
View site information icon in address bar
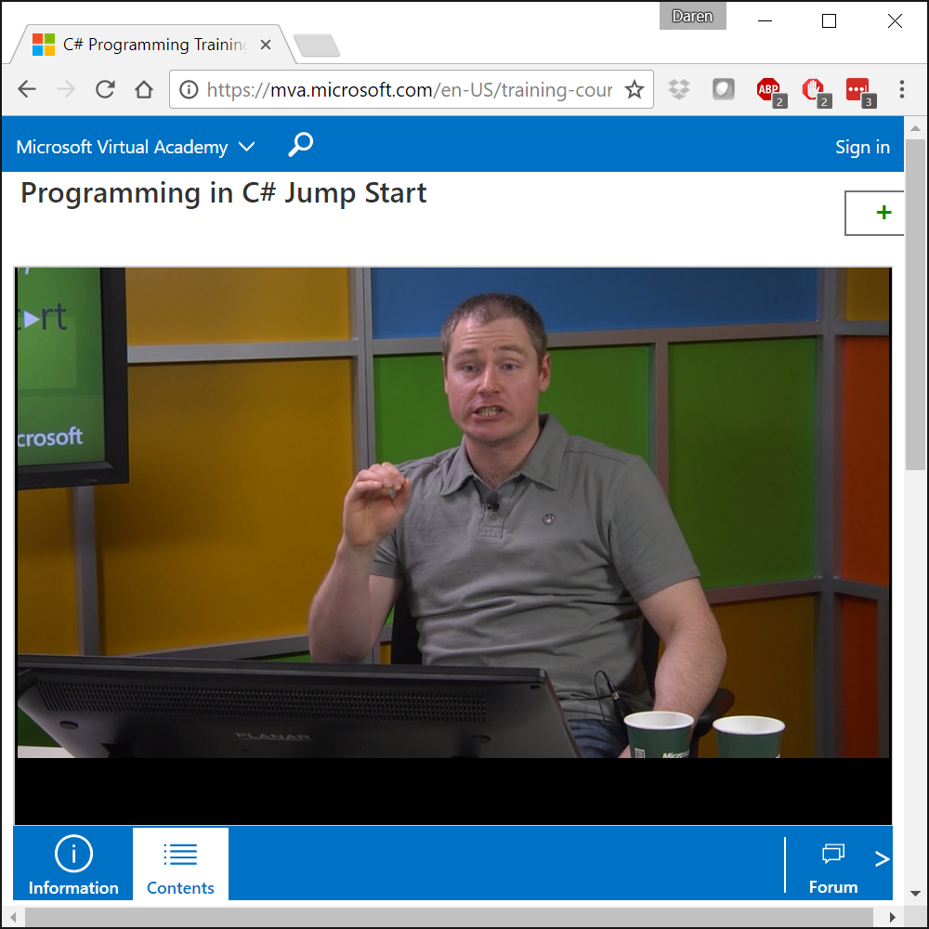[x=189, y=89]
